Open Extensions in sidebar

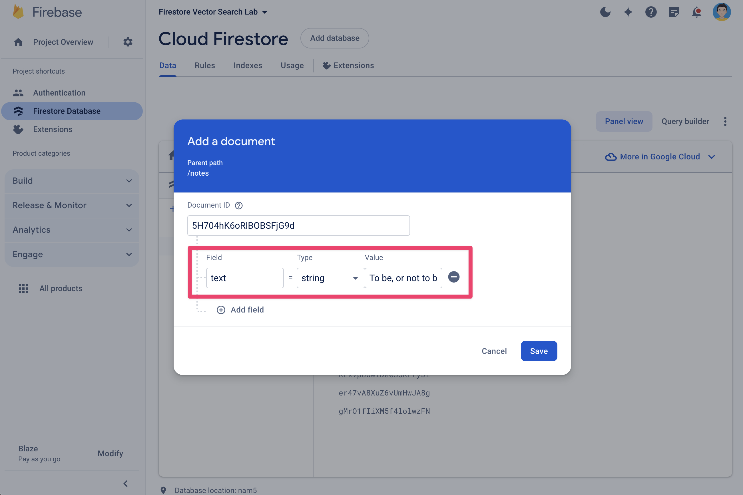pyautogui.click(x=53, y=129)
